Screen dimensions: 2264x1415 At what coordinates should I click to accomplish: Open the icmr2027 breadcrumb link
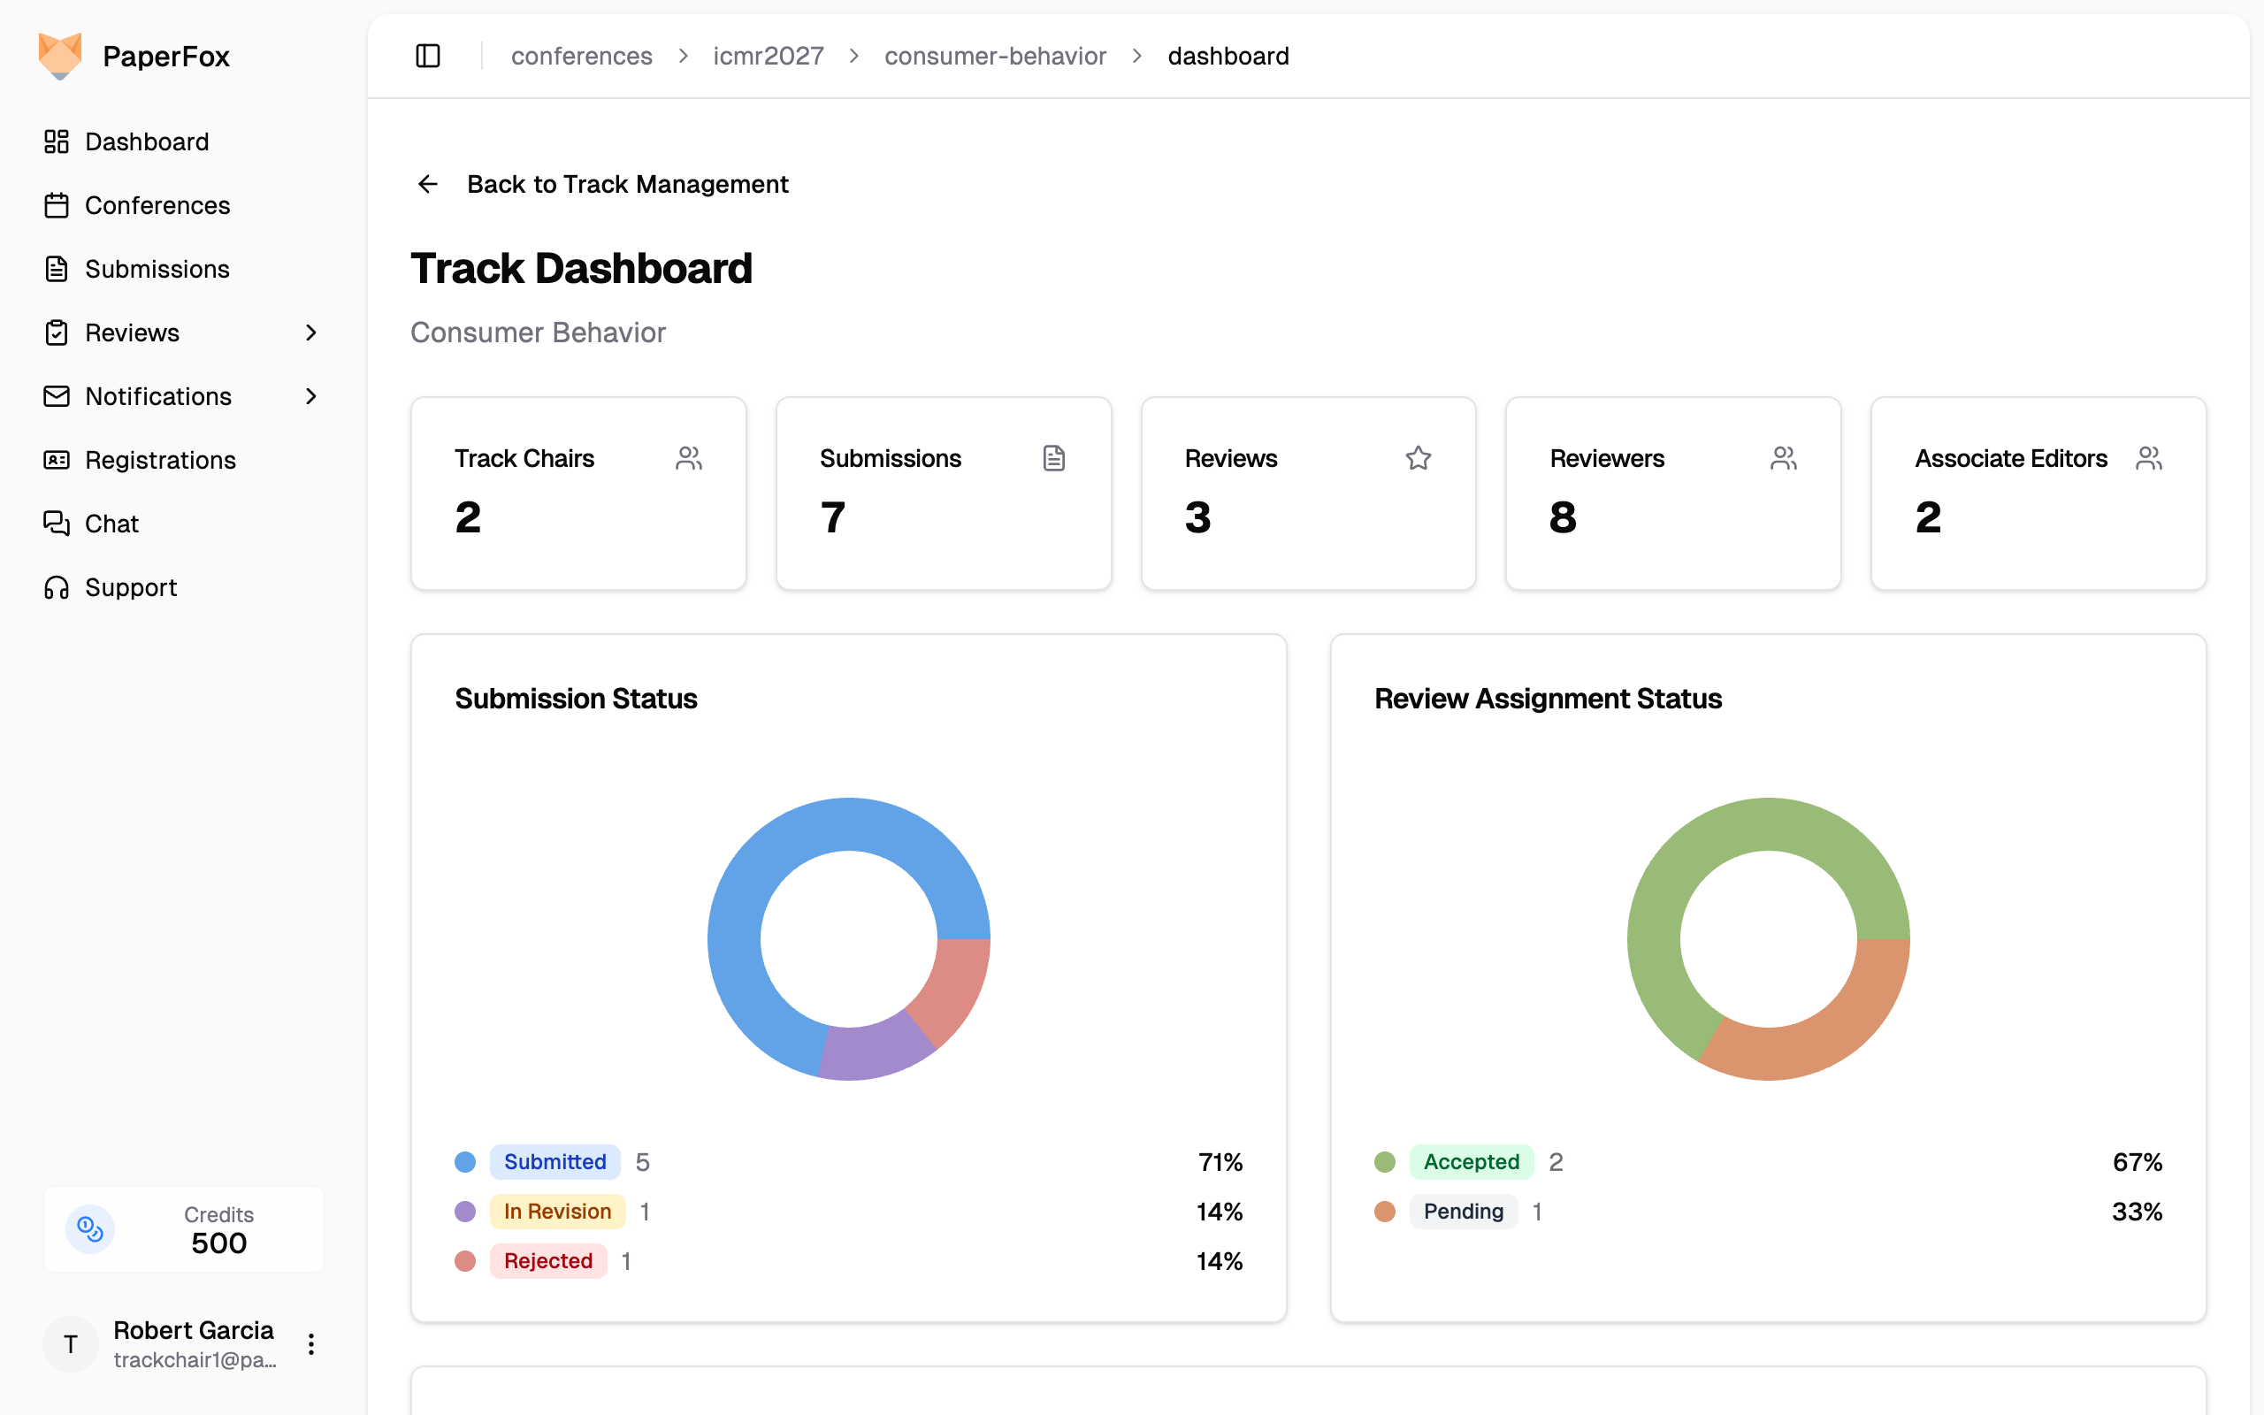768,56
